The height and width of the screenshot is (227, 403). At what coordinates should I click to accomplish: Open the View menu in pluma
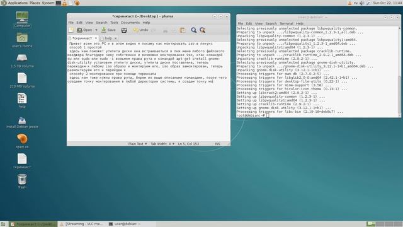tap(89, 23)
